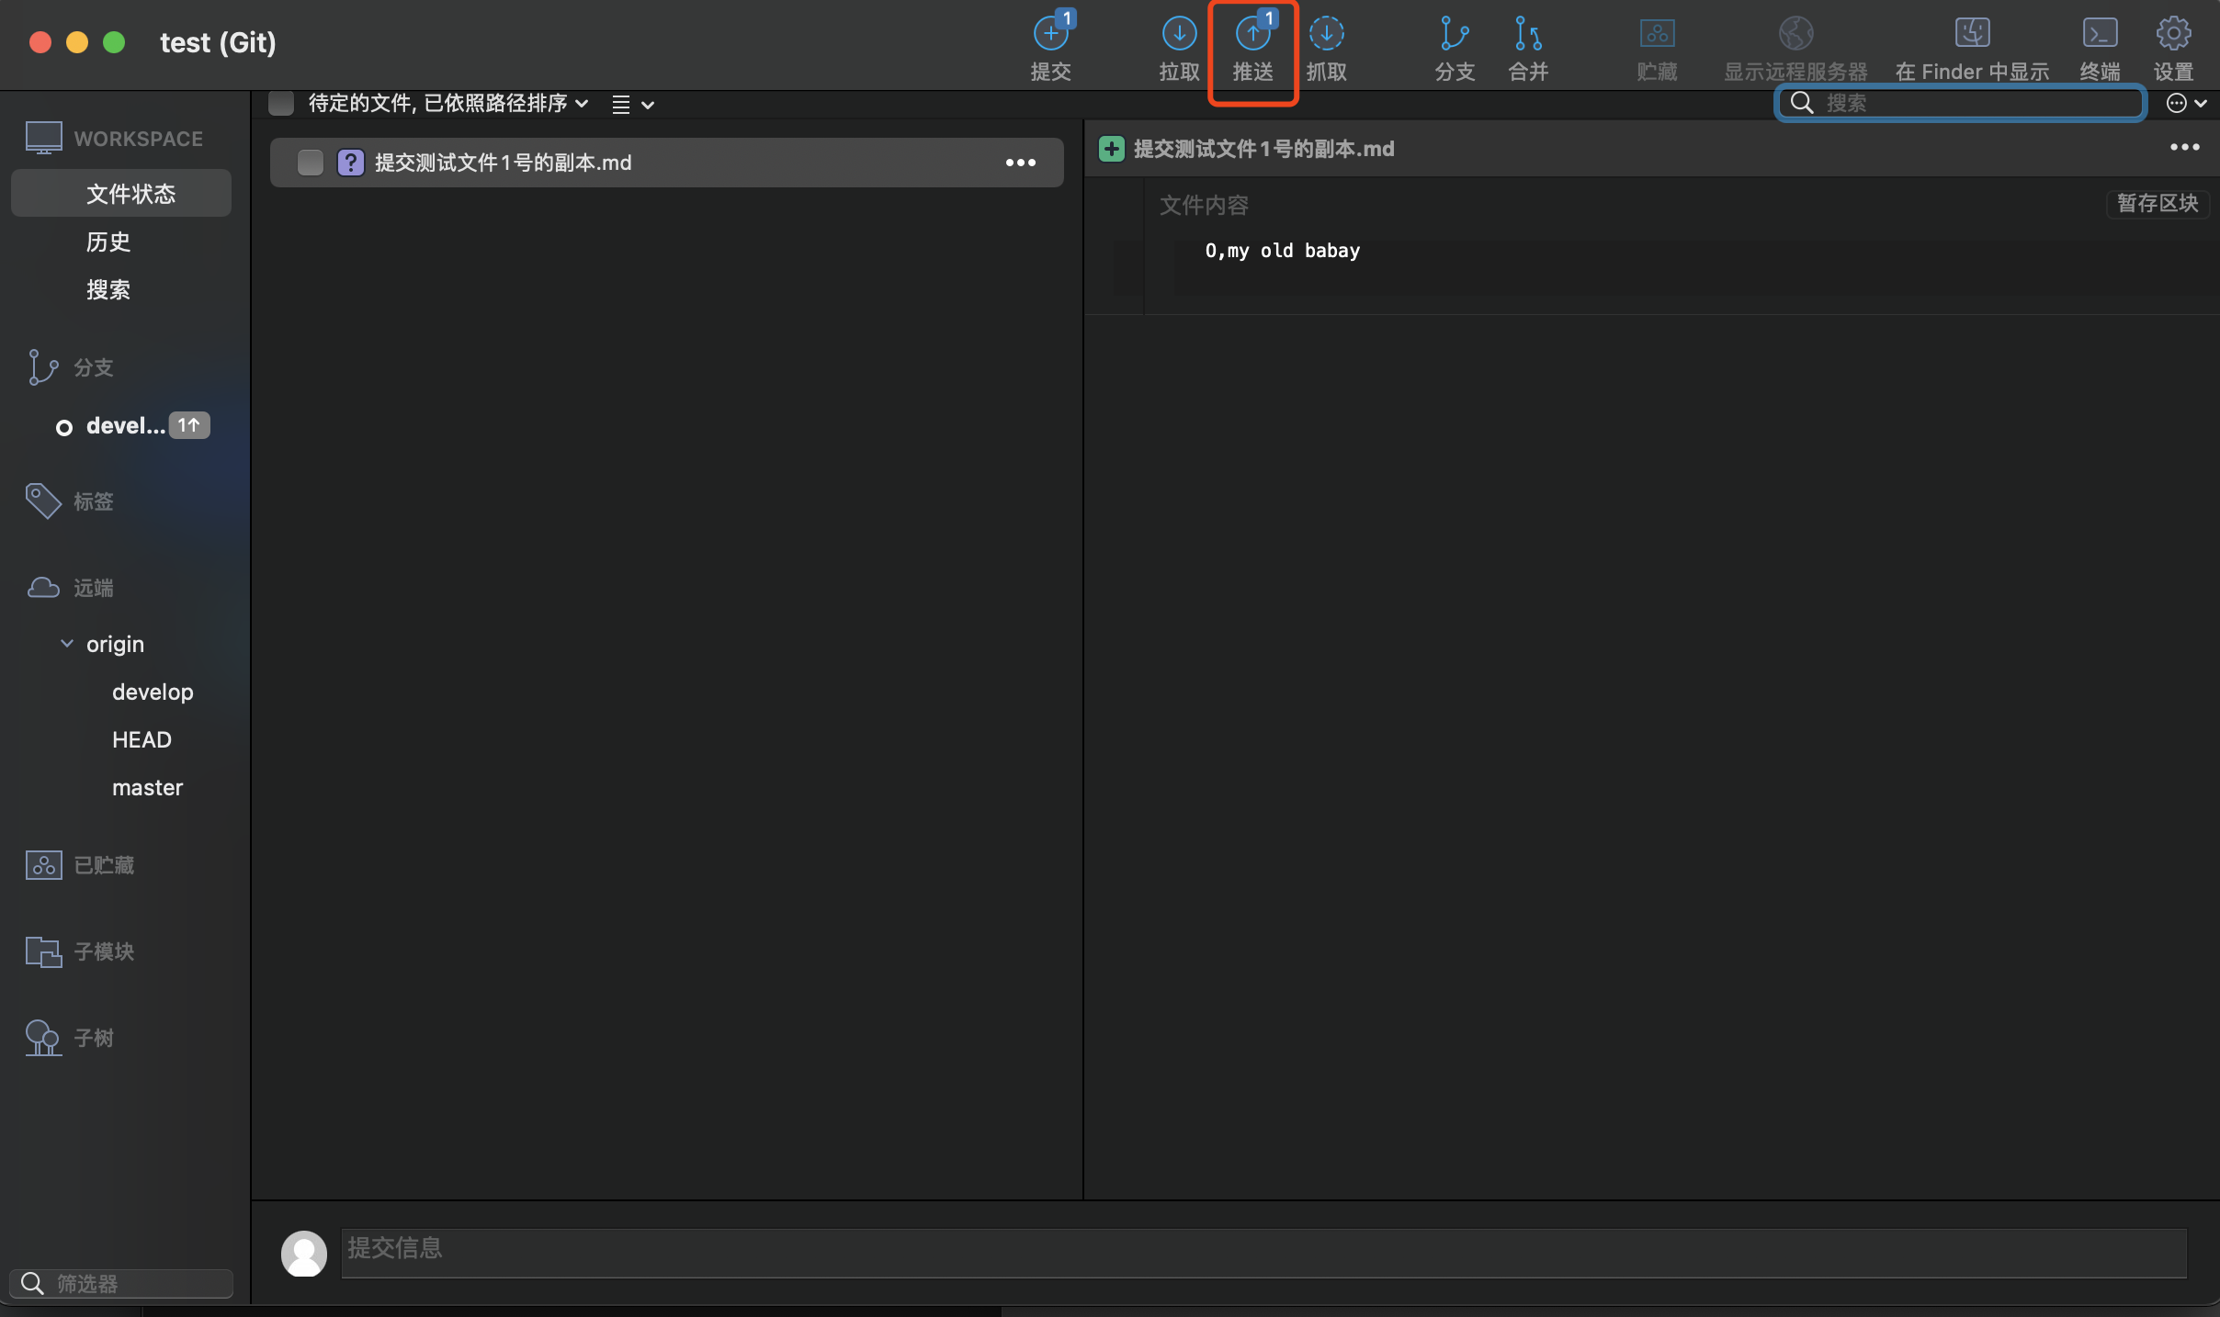
Task: Open the 待定的文件 sort dropdown
Action: tap(448, 103)
